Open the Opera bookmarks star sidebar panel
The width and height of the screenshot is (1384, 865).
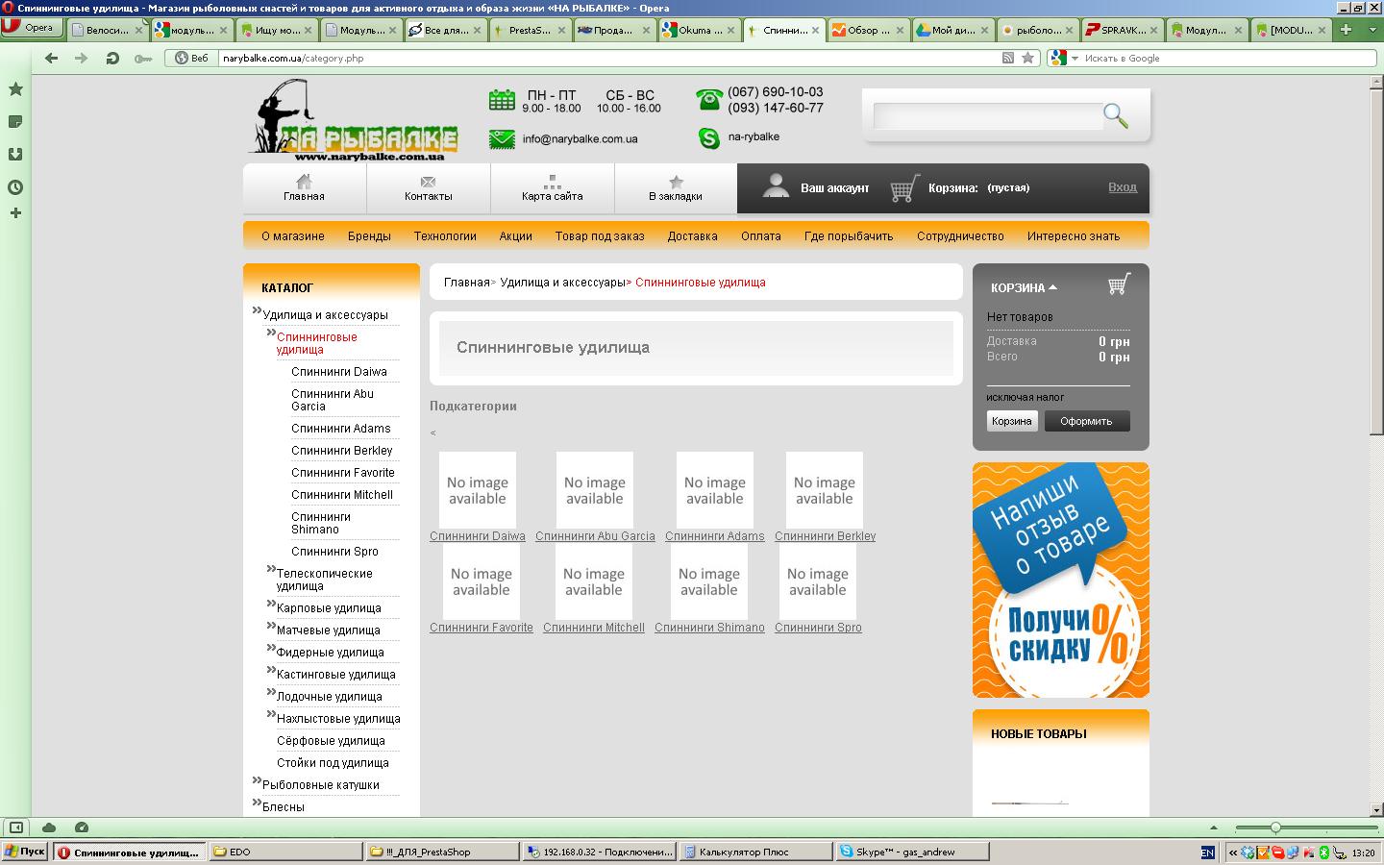pos(15,89)
